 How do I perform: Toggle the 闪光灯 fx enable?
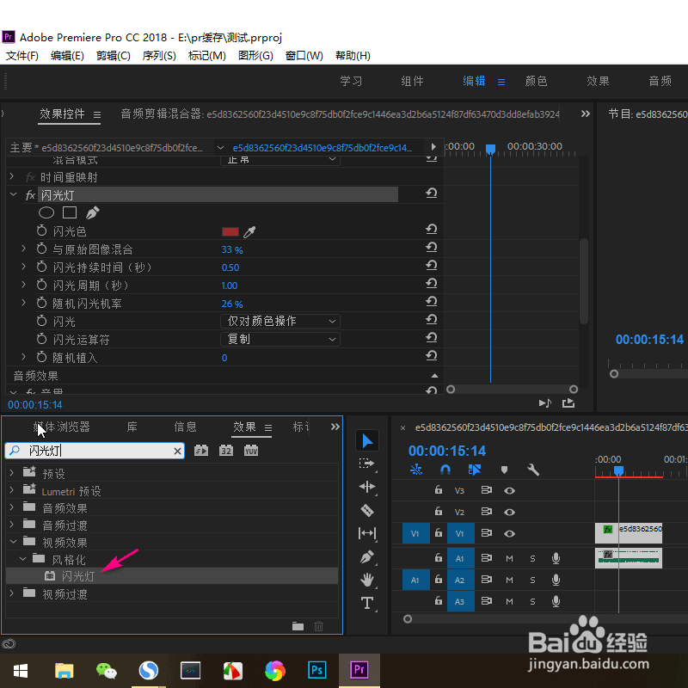pos(30,195)
